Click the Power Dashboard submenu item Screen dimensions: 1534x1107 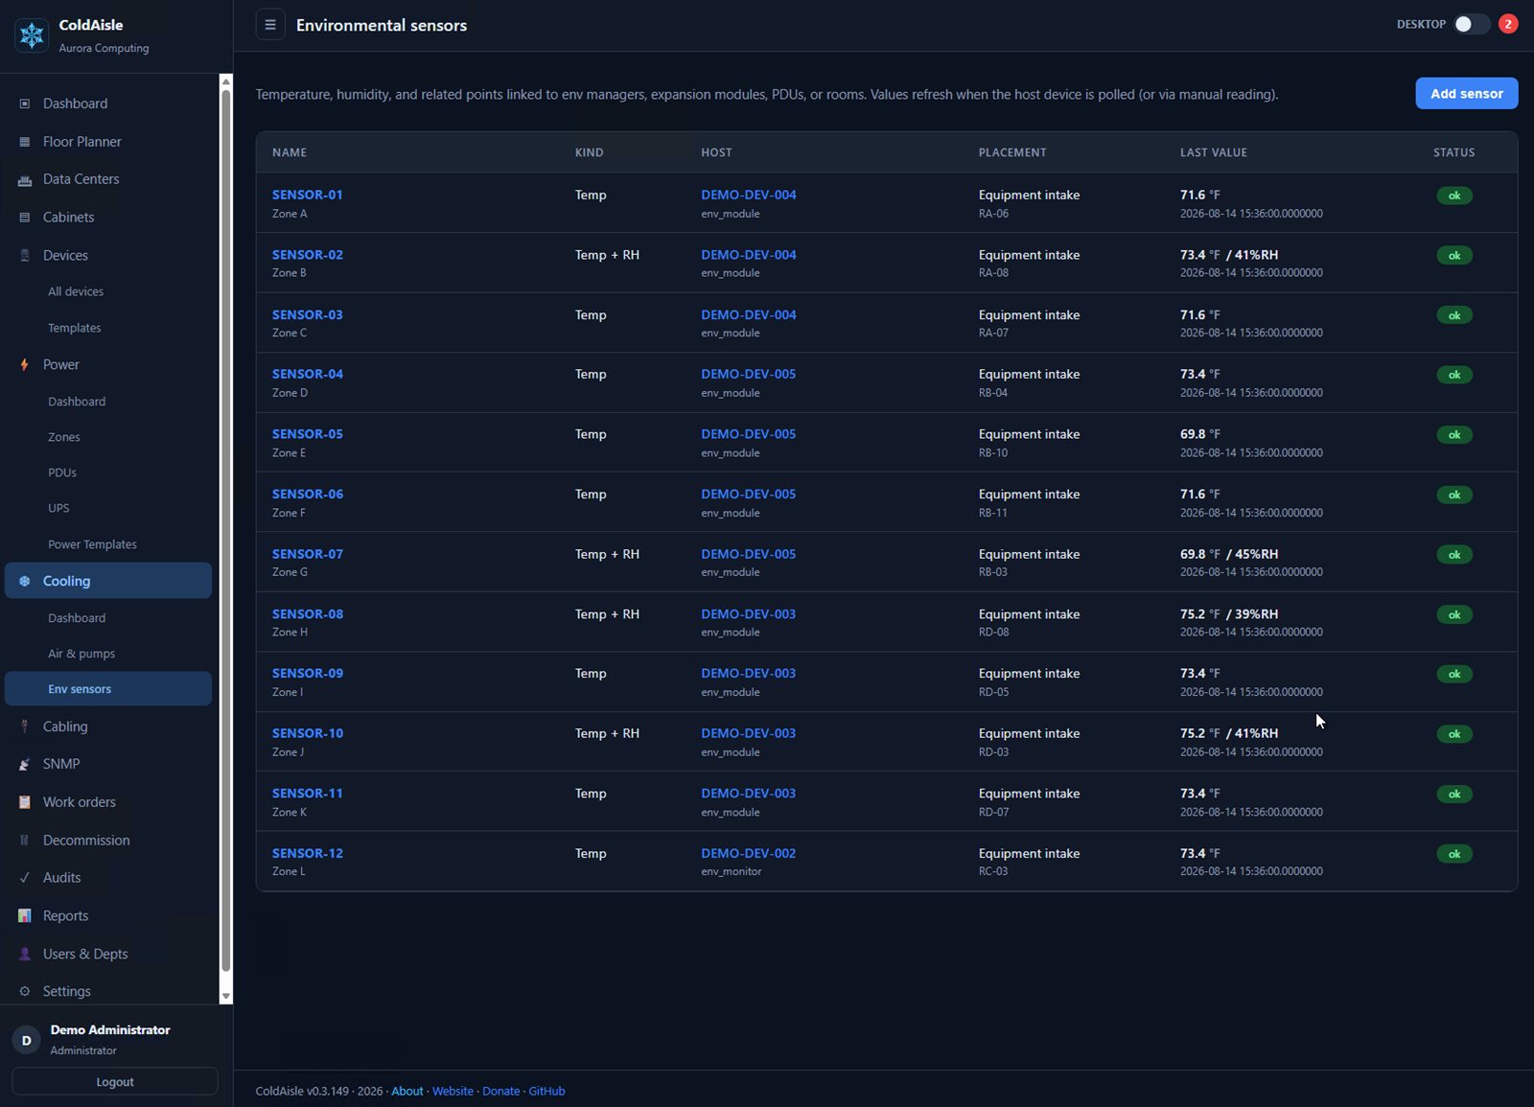click(x=77, y=402)
